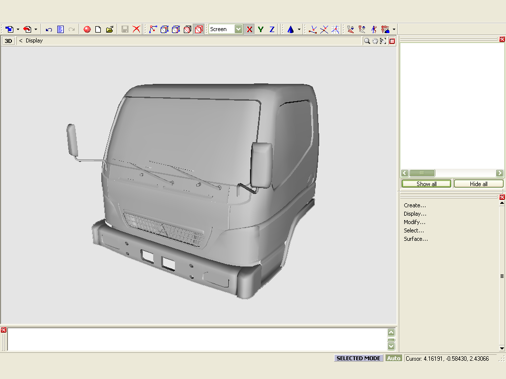Click the menu panel's bottom scroll arrow

tap(502, 348)
